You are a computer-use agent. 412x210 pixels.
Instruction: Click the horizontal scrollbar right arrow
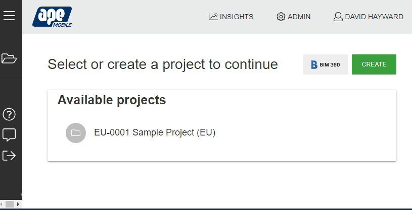[18, 204]
